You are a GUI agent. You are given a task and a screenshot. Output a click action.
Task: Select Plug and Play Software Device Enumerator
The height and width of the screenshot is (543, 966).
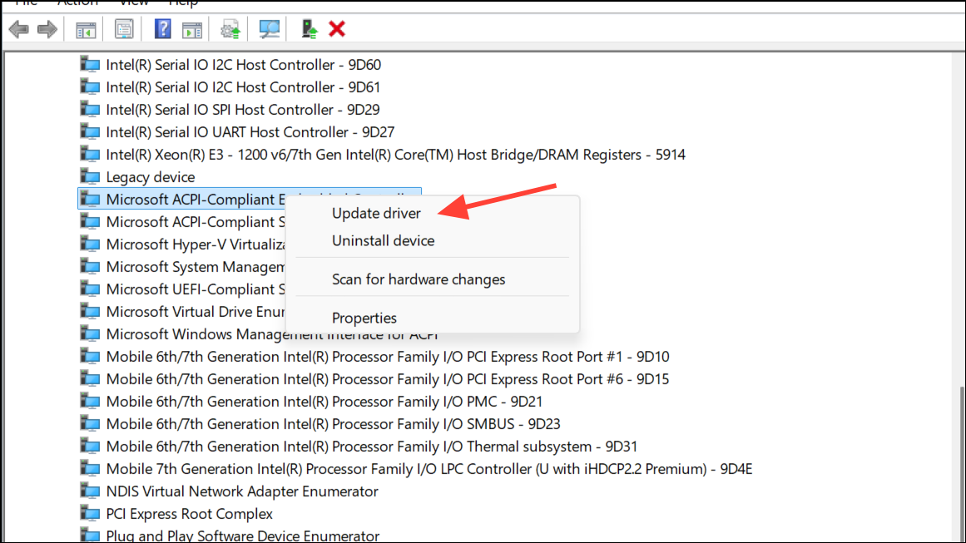coord(243,535)
